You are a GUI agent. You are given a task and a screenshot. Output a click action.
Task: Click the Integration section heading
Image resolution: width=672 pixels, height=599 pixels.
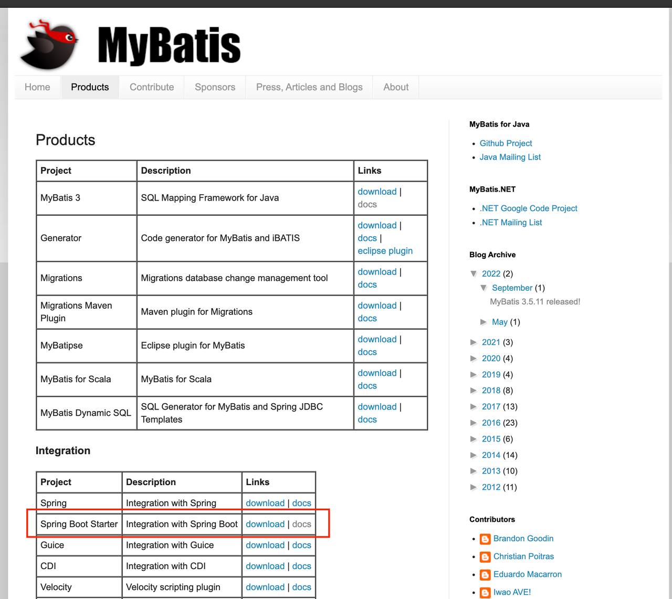[63, 450]
